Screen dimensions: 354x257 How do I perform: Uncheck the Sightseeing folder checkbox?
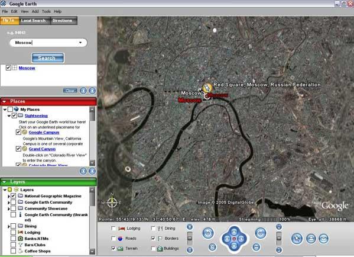(14, 115)
